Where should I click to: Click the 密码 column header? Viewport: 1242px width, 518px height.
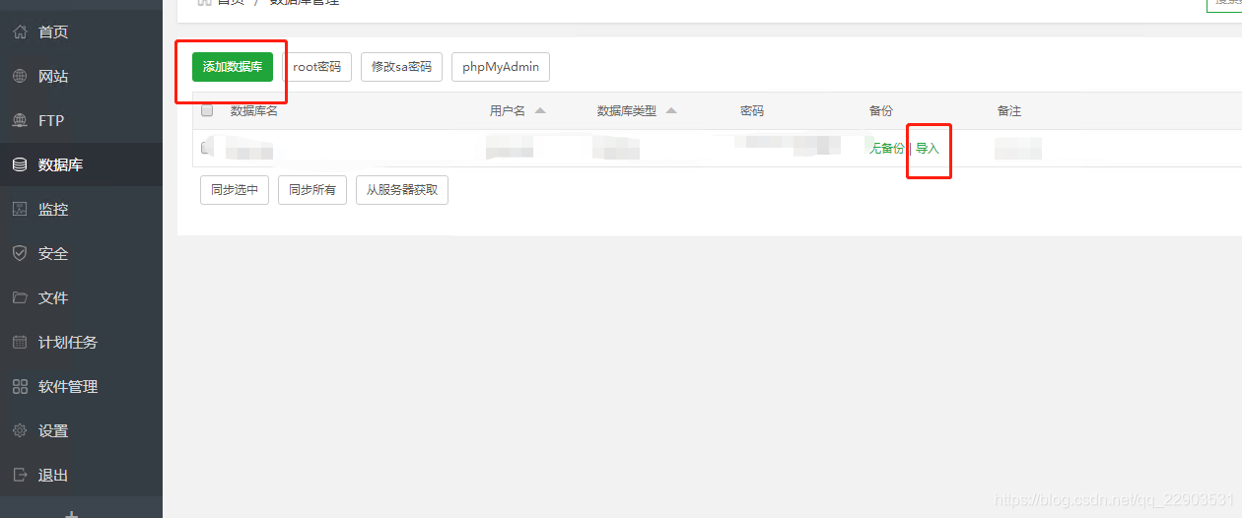click(752, 111)
